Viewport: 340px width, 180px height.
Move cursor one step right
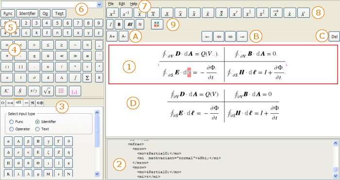point(231,37)
